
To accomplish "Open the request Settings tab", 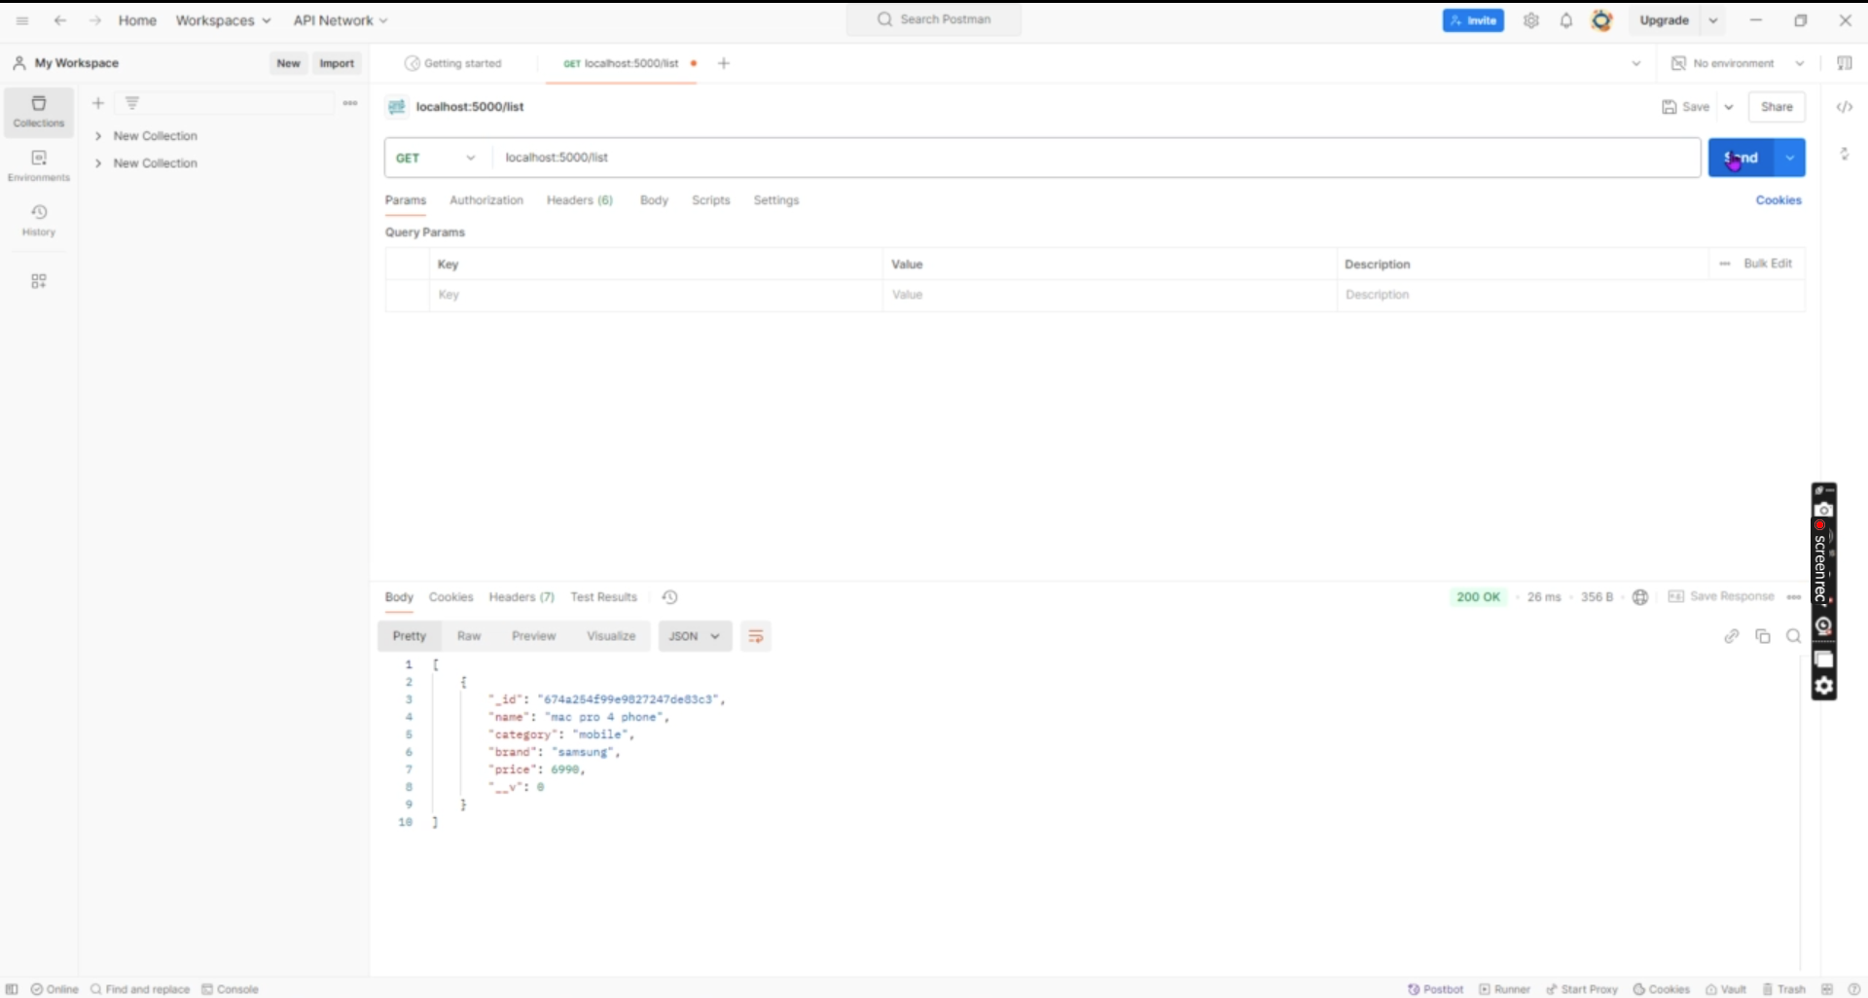I will [776, 200].
